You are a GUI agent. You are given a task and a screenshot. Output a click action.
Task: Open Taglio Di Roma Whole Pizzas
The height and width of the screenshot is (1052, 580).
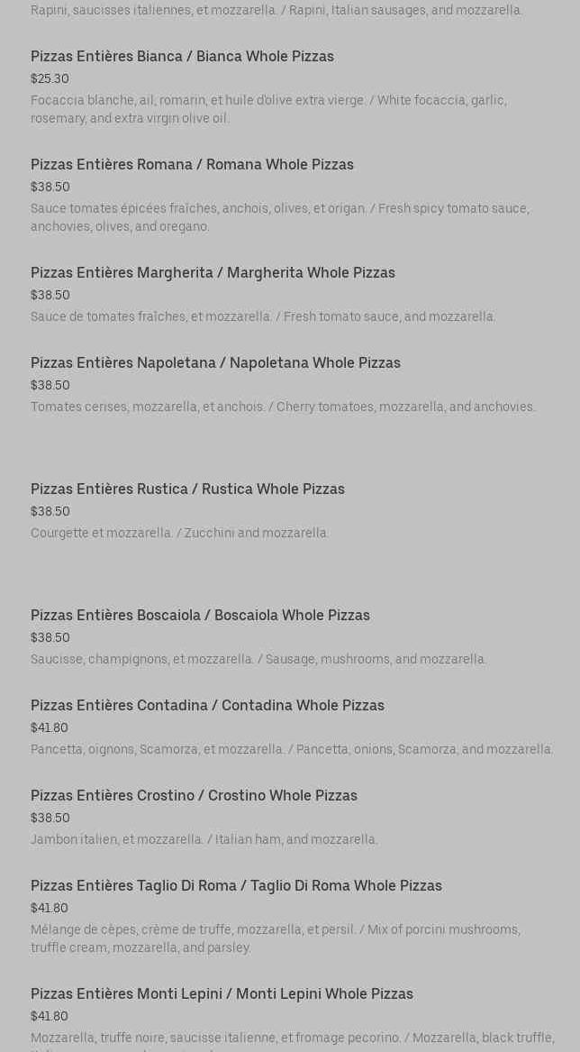(236, 885)
